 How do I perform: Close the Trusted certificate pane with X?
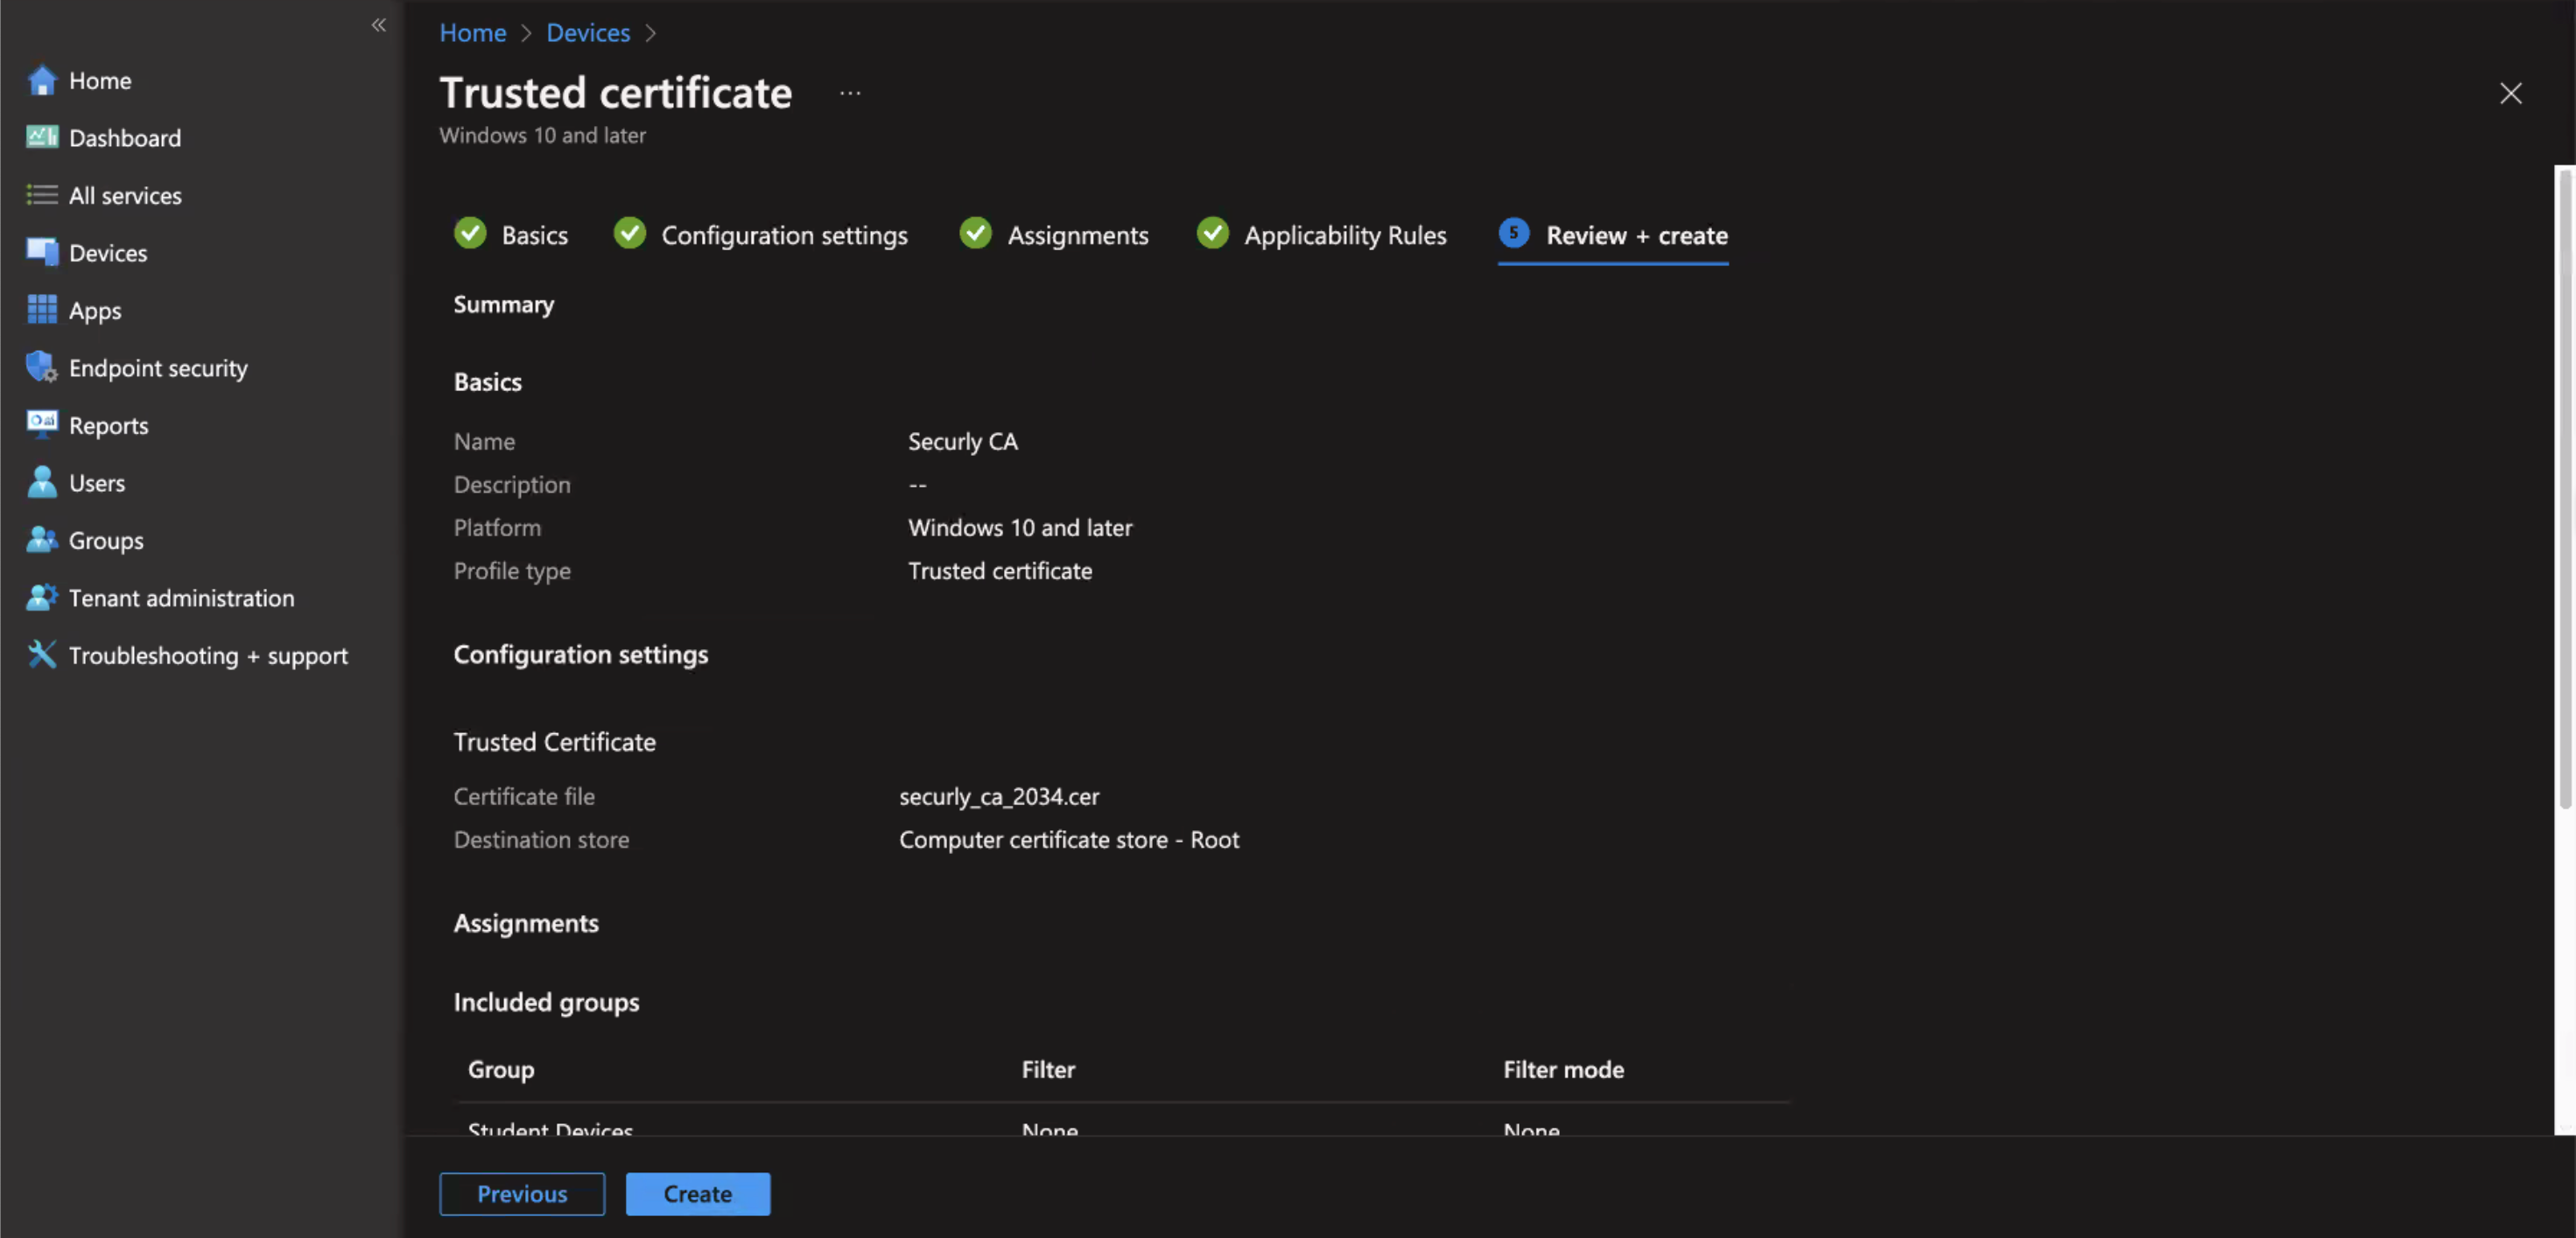2510,93
